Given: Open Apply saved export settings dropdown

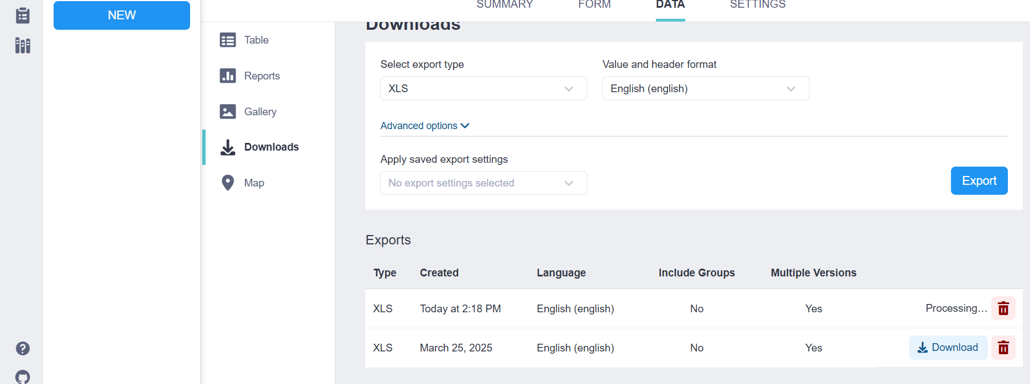Looking at the screenshot, I should (483, 183).
